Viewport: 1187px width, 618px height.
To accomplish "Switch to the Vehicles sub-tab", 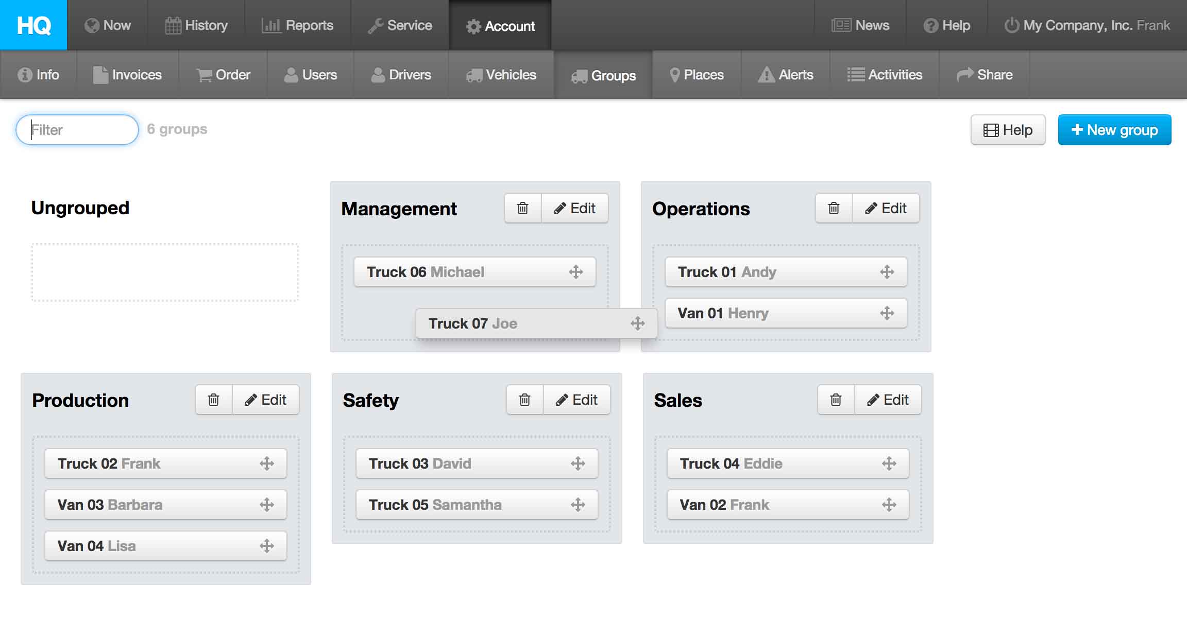I will point(501,75).
